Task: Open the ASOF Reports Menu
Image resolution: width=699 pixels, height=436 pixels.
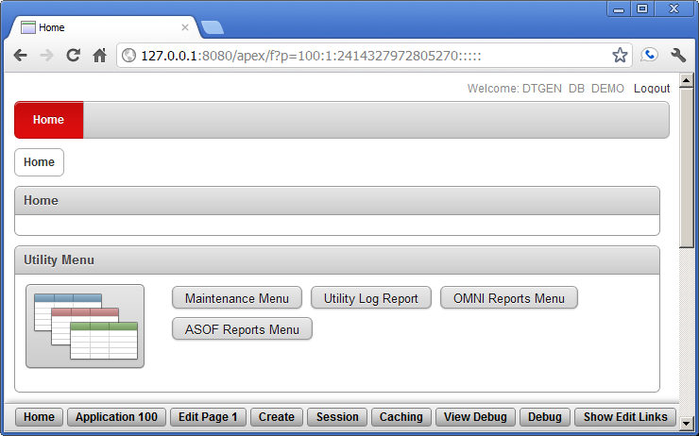Action: [242, 329]
